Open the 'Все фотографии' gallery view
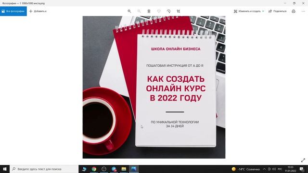Image resolution: width=308 pixels, height=173 pixels. coord(13,11)
